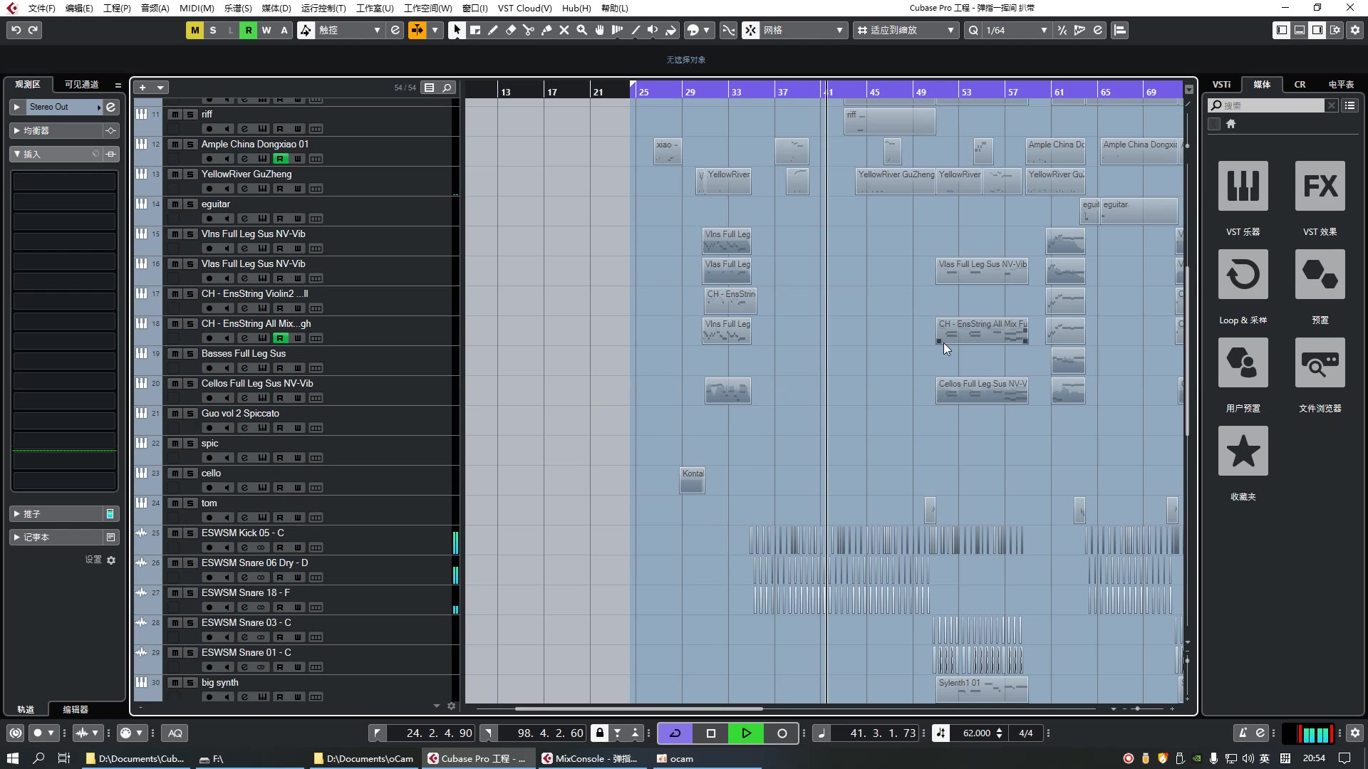Click the Add Track plus button
Image resolution: width=1368 pixels, height=769 pixels.
142,88
